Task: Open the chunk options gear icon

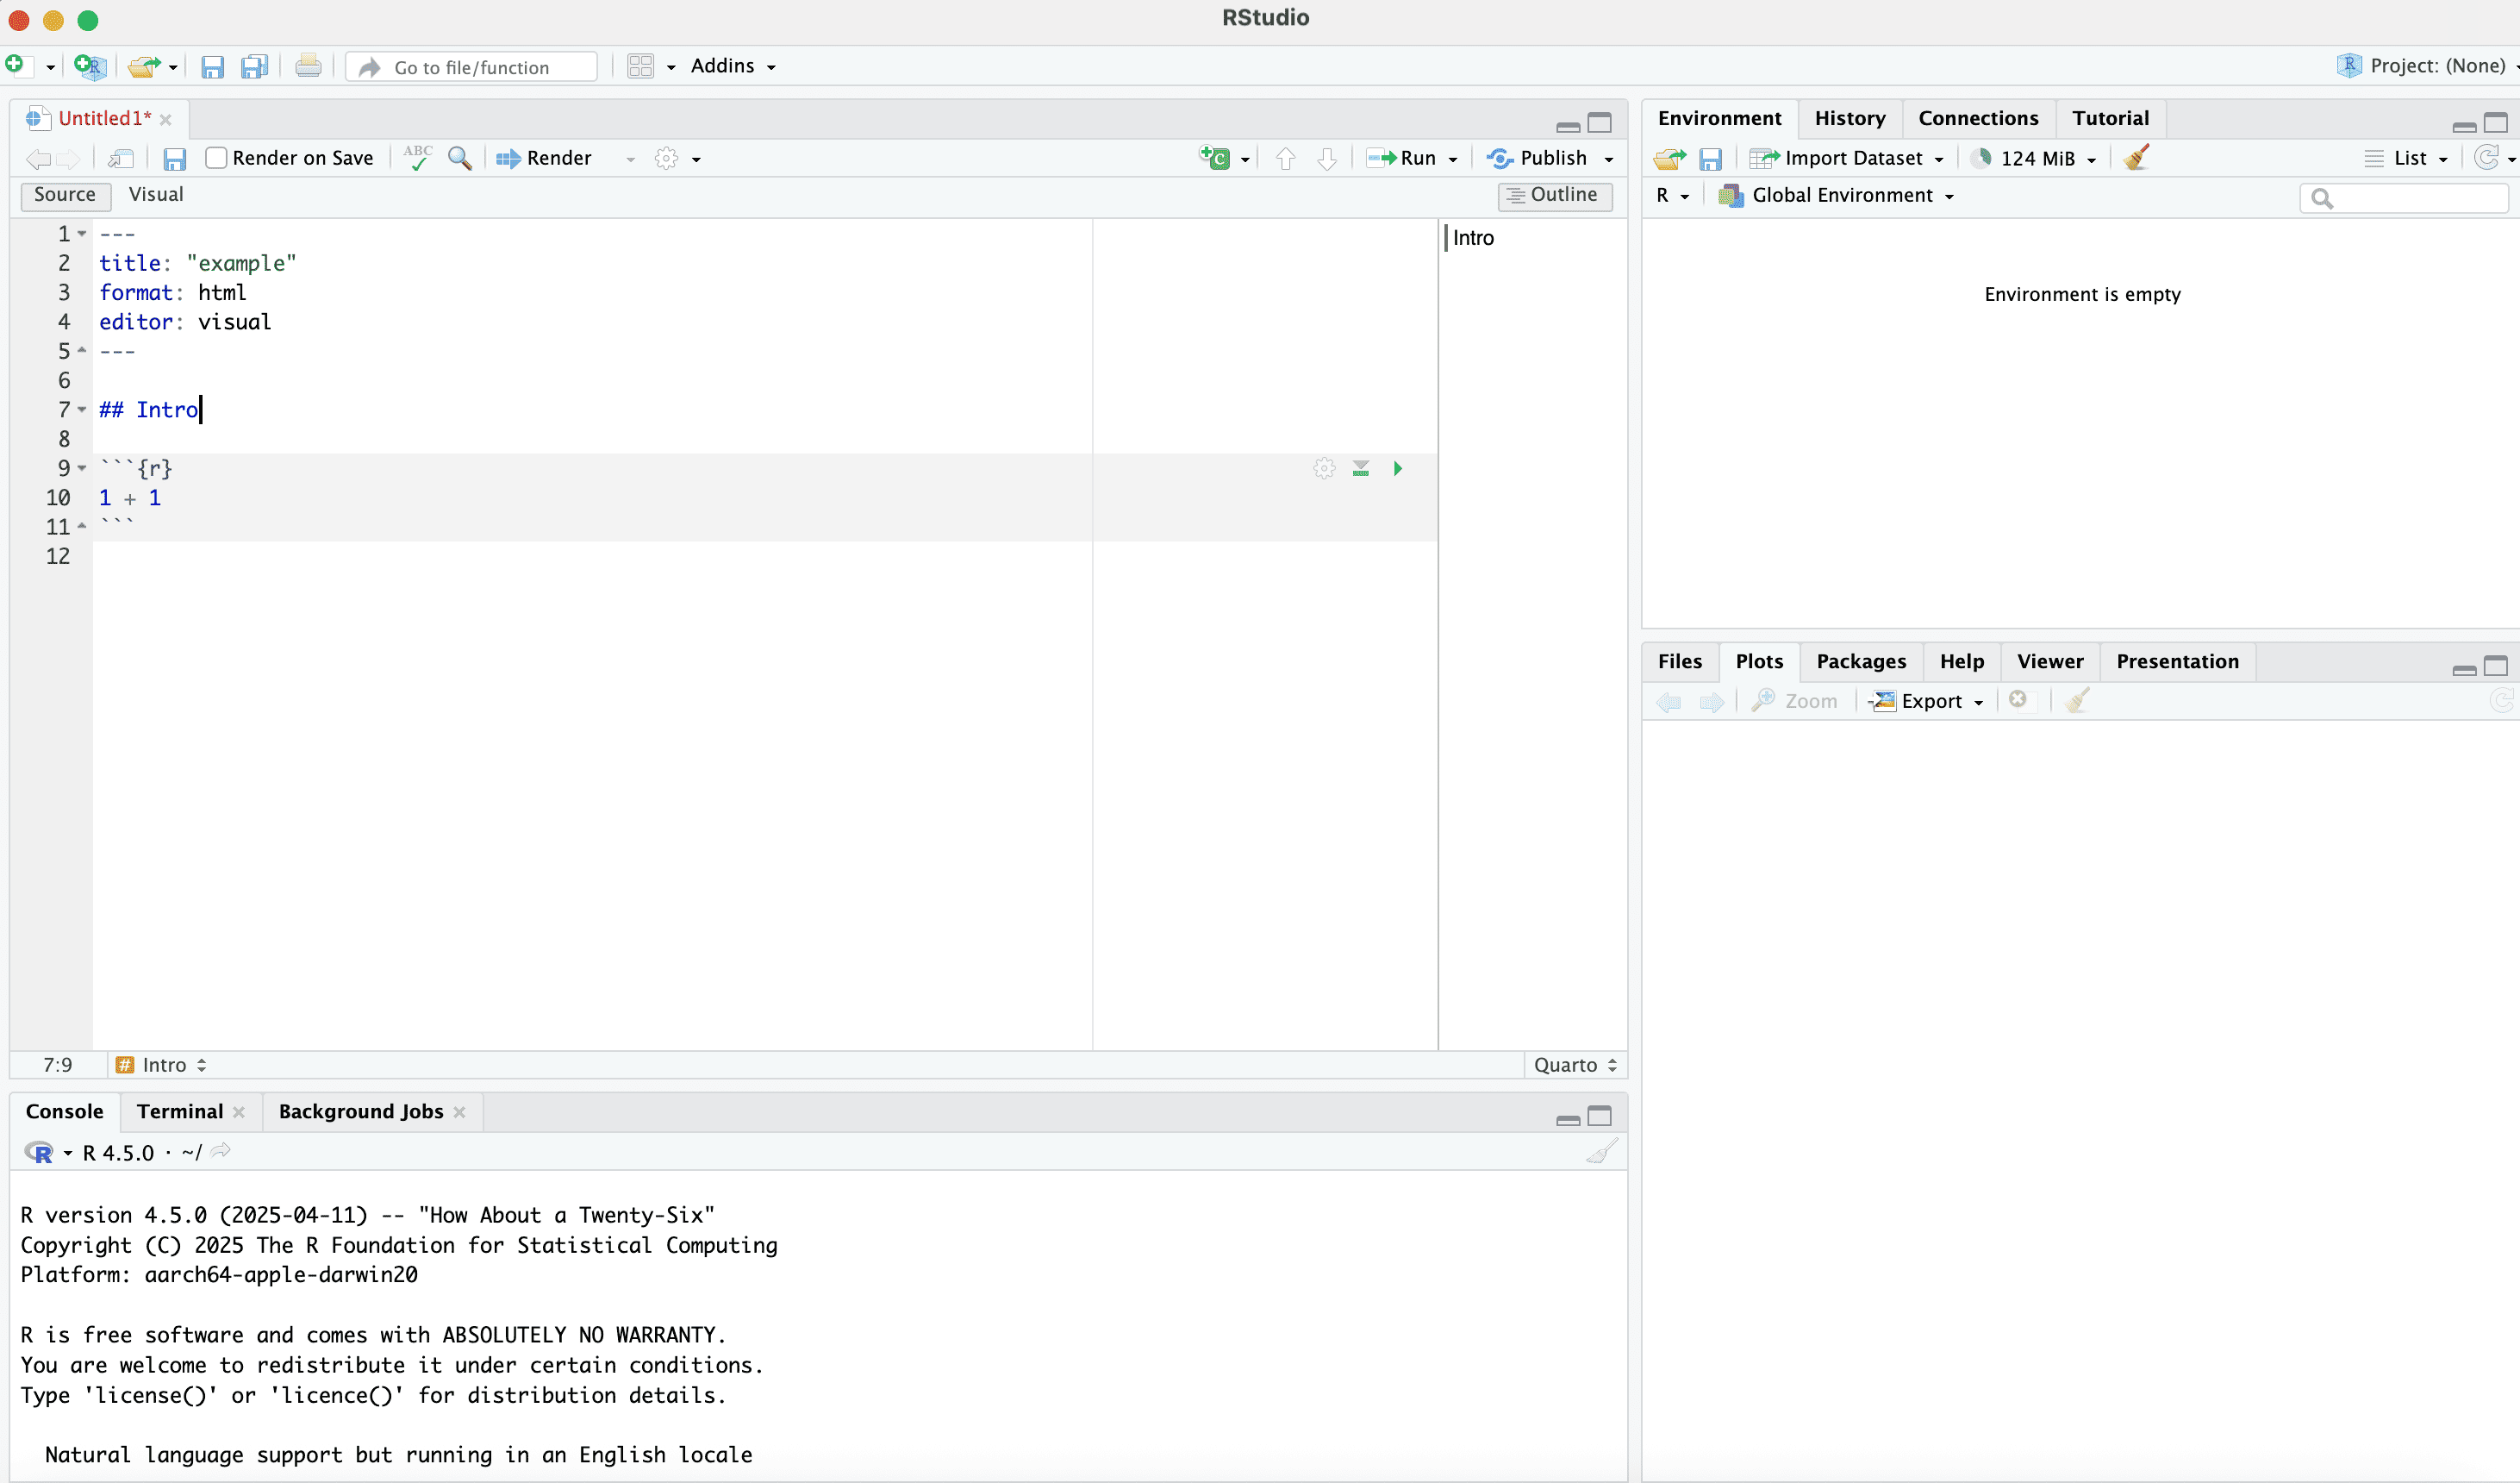Action: pyautogui.click(x=1324, y=468)
